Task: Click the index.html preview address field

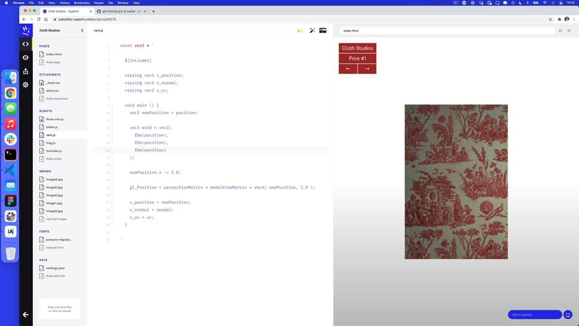Action: coord(448,31)
